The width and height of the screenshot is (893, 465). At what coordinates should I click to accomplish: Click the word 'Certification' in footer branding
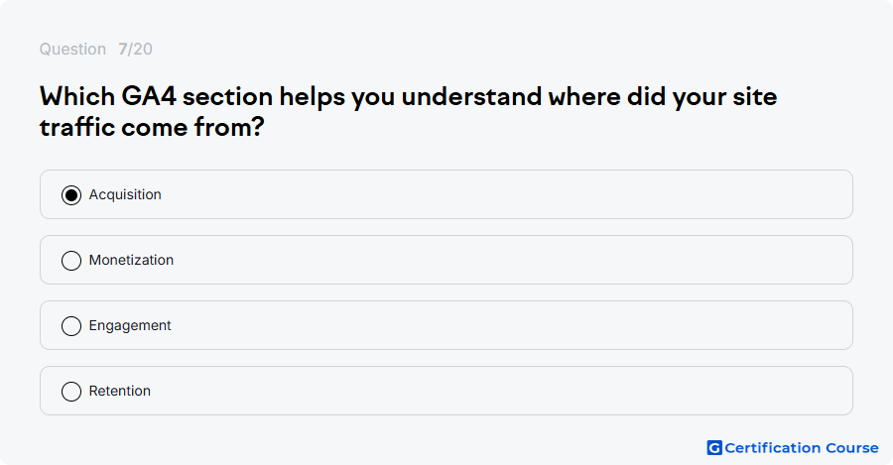pyautogui.click(x=772, y=448)
